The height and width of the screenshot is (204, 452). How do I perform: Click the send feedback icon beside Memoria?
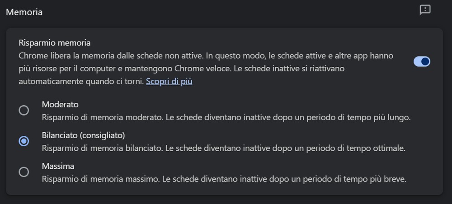[425, 10]
